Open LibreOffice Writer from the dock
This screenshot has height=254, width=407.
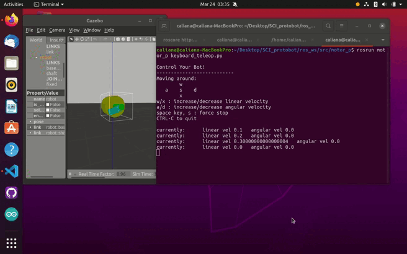coord(11,107)
